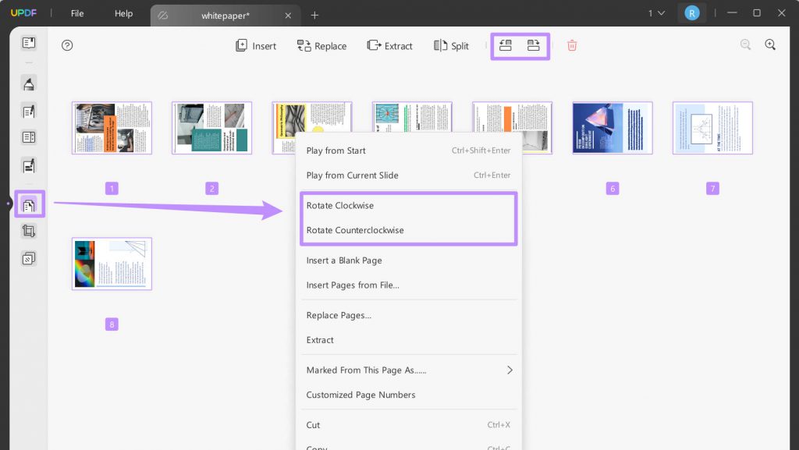Select the Crop Pages tool
The height and width of the screenshot is (450, 799).
28,232
